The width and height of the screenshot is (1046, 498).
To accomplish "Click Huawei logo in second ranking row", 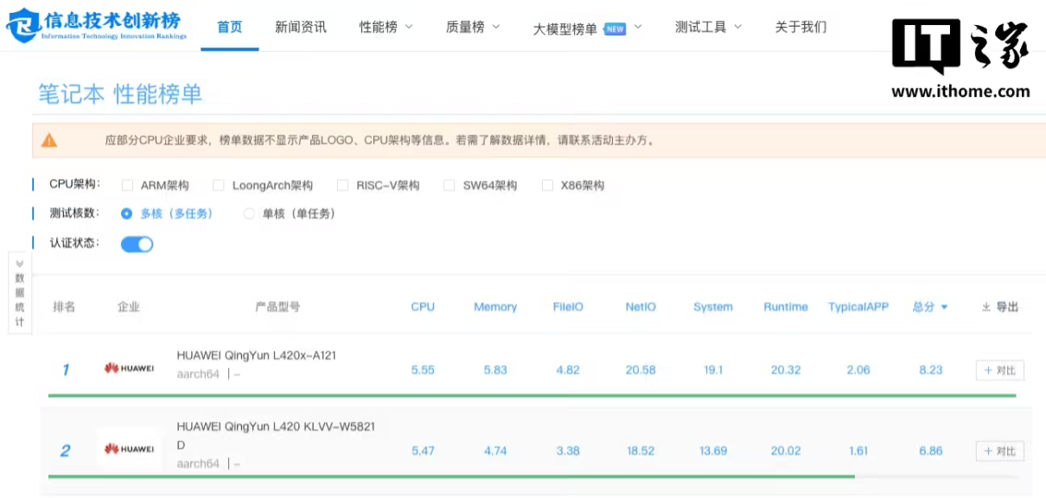I will [129, 450].
